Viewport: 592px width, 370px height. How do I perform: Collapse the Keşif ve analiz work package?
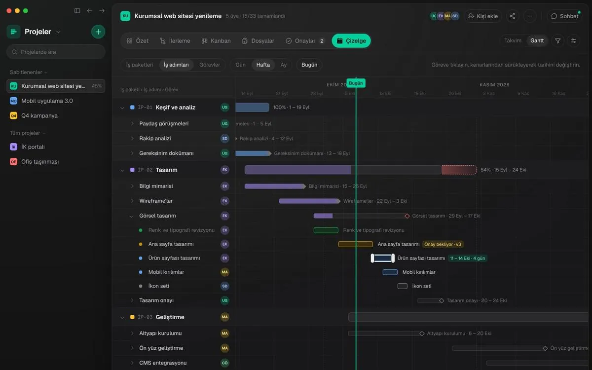point(122,108)
